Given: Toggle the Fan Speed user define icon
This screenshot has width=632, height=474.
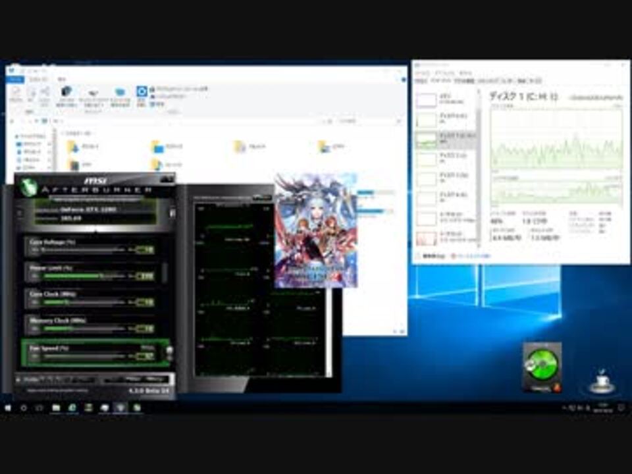Looking at the screenshot, I should click(x=170, y=350).
